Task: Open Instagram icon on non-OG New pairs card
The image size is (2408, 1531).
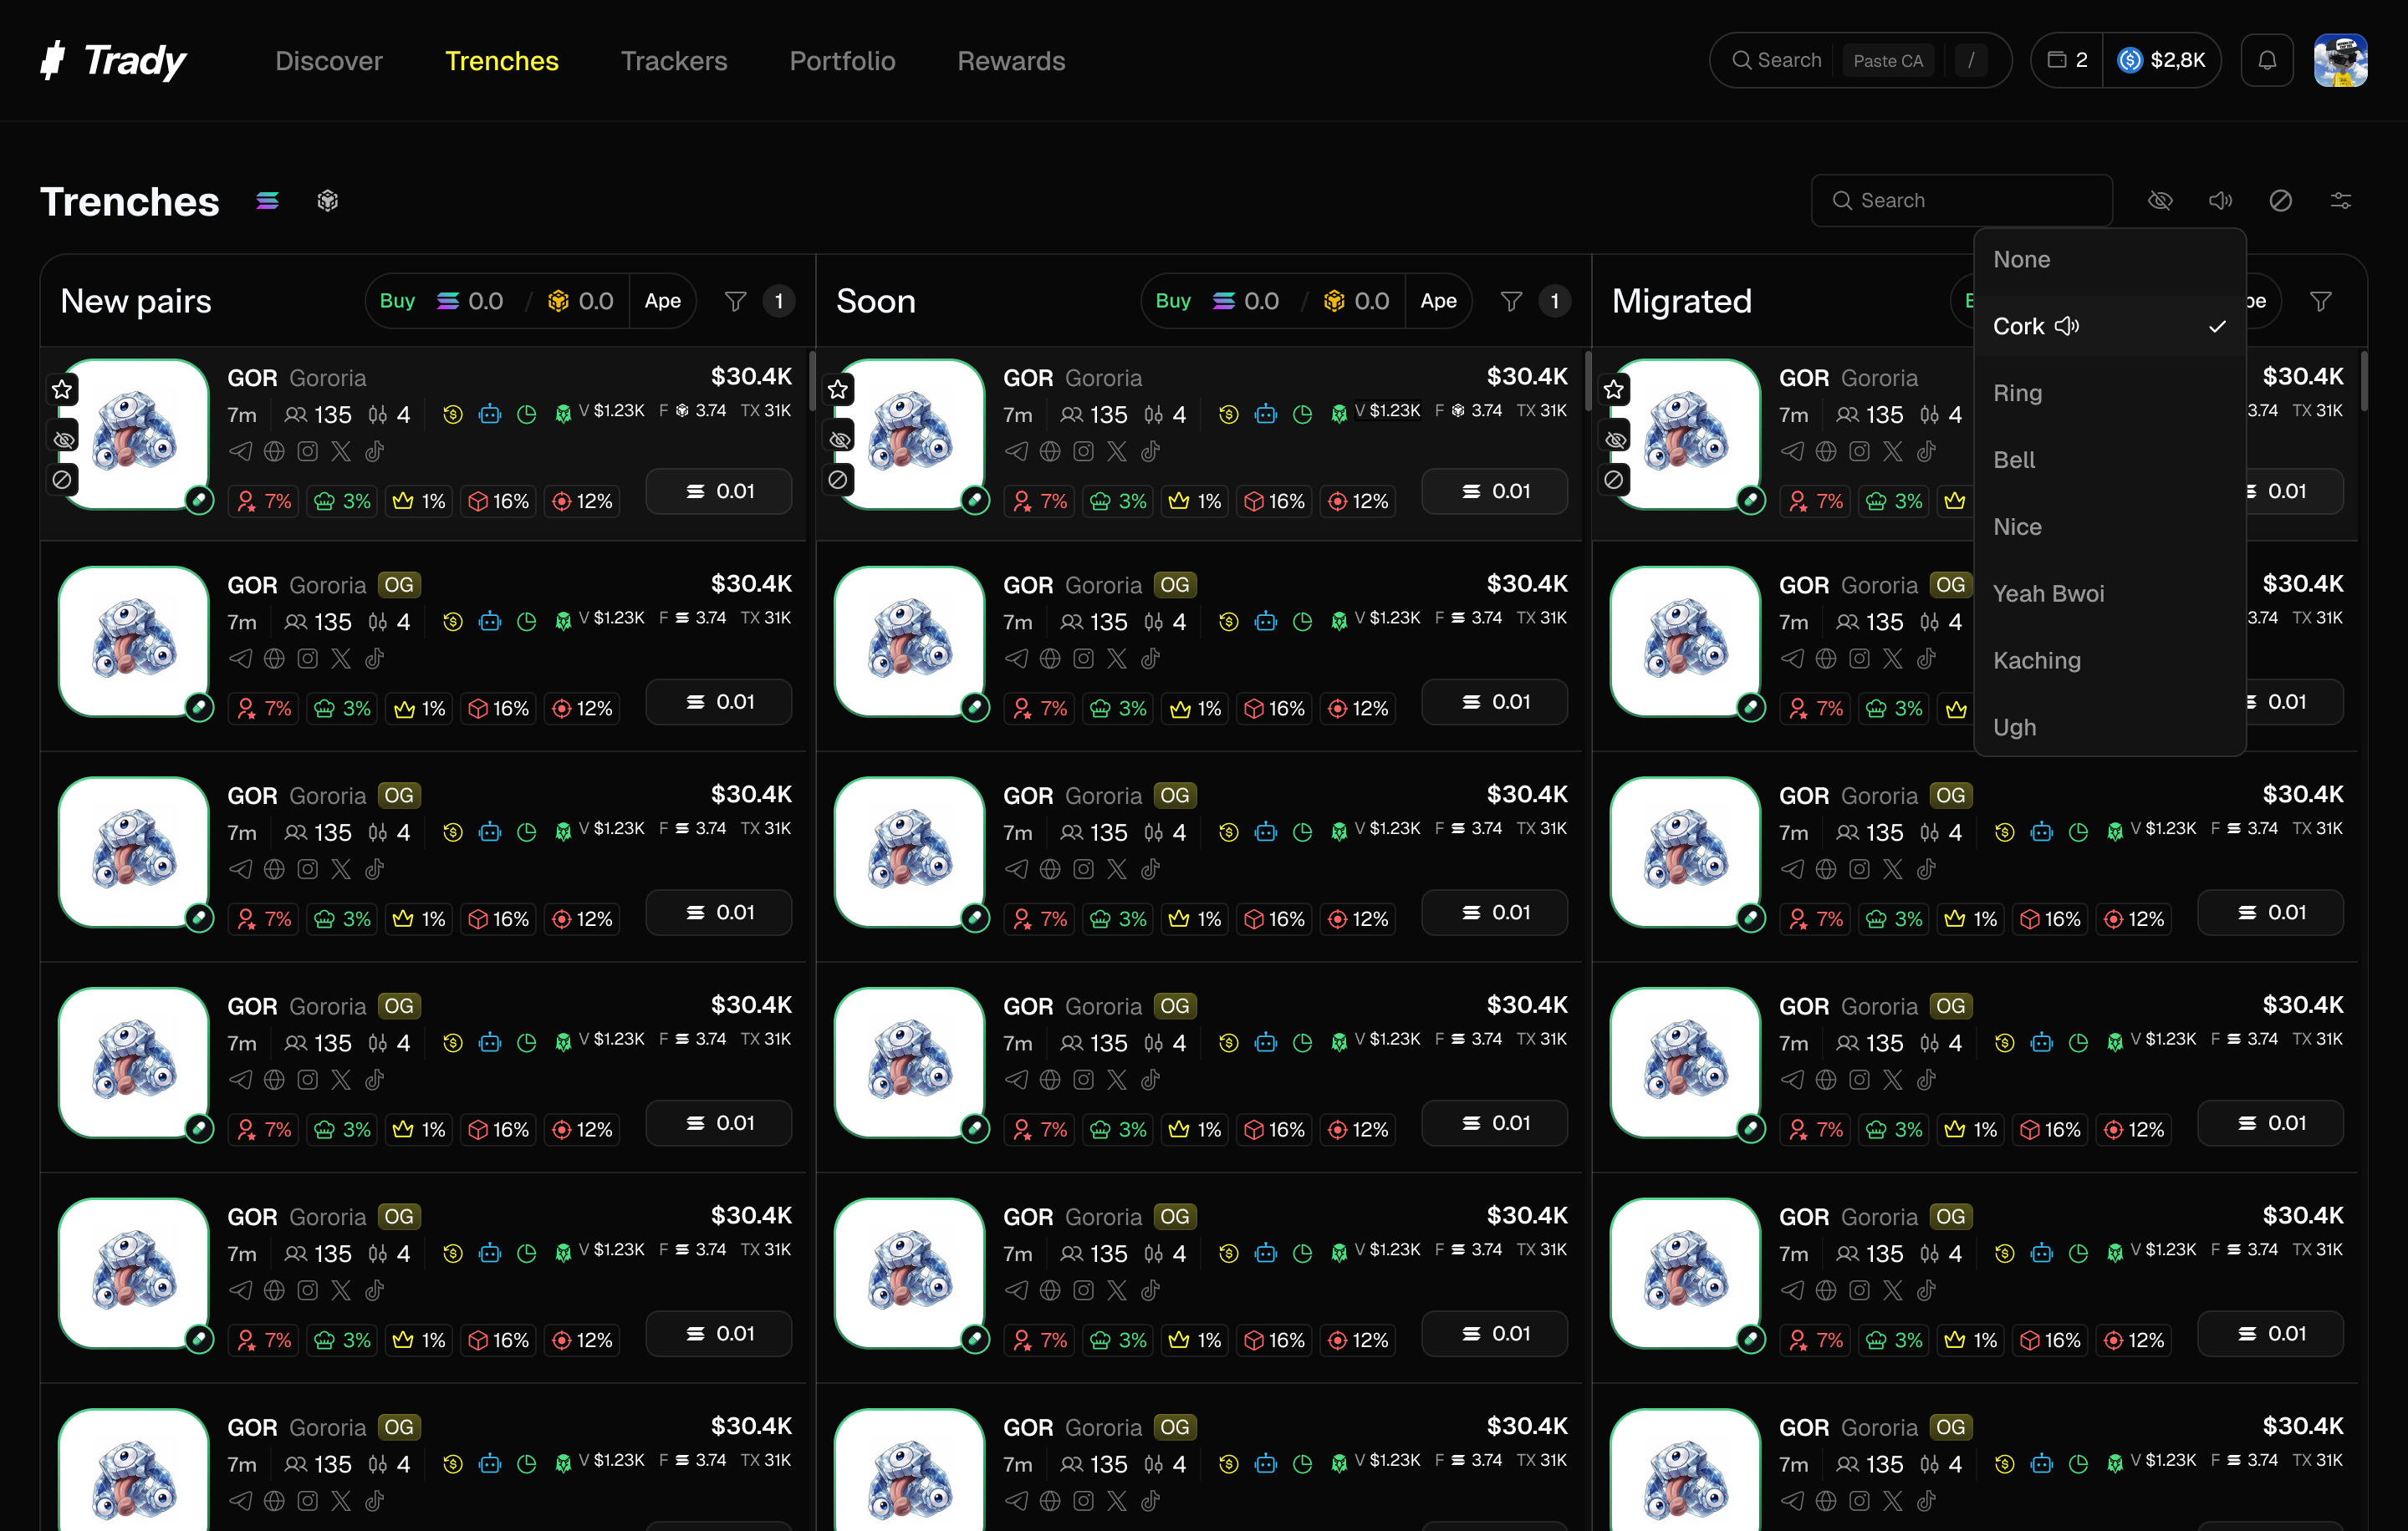Action: [x=308, y=452]
